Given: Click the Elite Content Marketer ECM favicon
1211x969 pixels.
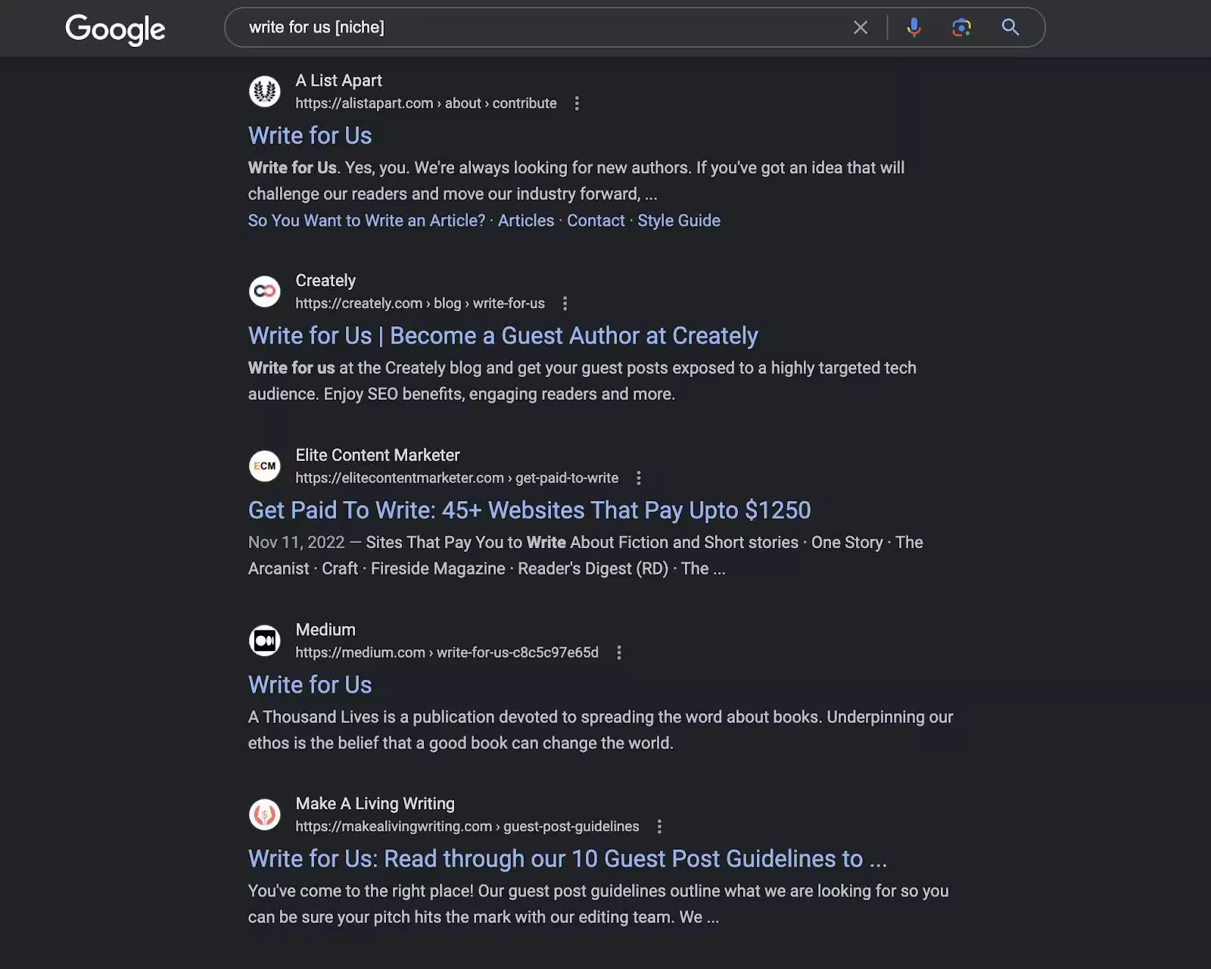Looking at the screenshot, I should pyautogui.click(x=265, y=466).
